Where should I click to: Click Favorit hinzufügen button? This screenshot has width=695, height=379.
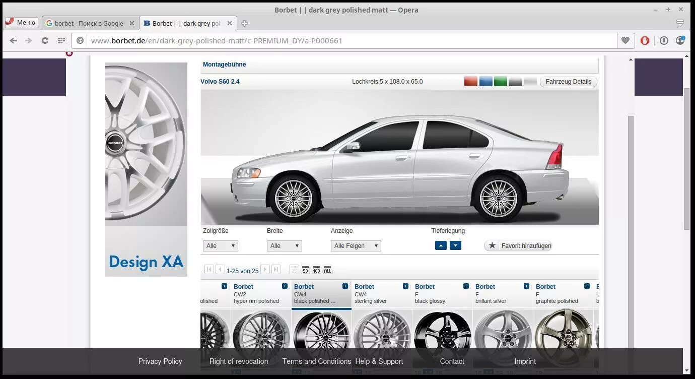pyautogui.click(x=518, y=245)
